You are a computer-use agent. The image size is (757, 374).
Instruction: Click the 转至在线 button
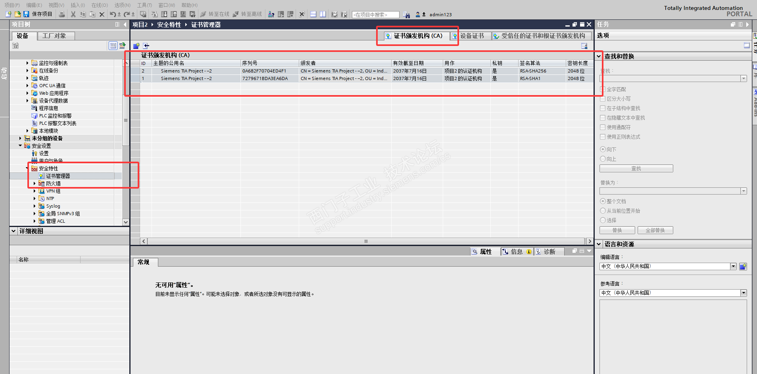215,14
